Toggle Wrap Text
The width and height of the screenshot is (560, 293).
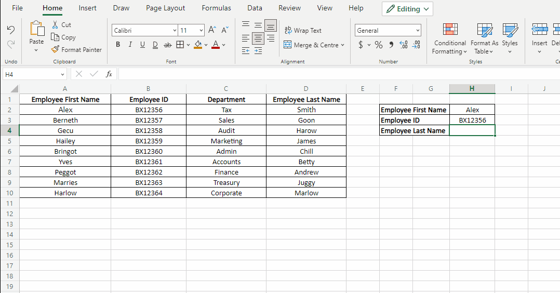pos(303,30)
